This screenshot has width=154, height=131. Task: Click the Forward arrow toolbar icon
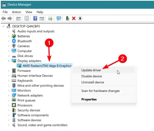pyautogui.click(x=10, y=19)
